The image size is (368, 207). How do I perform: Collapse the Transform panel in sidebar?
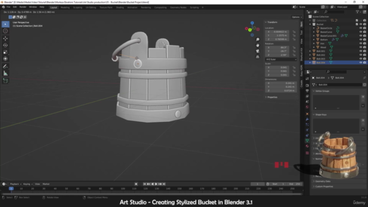pyautogui.click(x=271, y=22)
